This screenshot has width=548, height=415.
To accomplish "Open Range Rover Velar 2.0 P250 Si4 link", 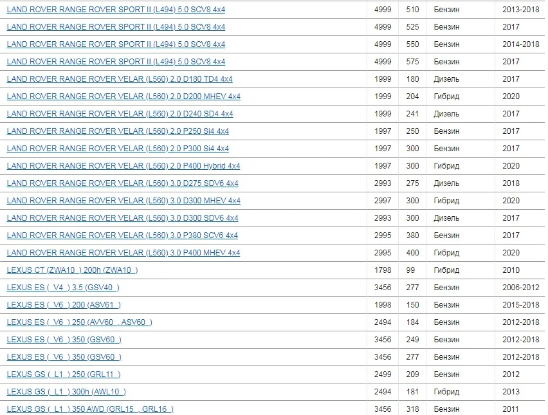I will tap(118, 131).
